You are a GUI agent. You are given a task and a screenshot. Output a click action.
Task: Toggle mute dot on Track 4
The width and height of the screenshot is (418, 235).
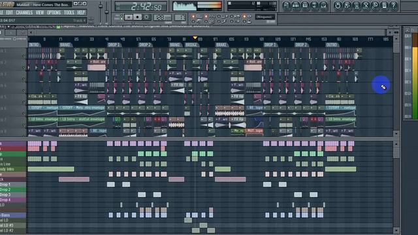click(24, 91)
